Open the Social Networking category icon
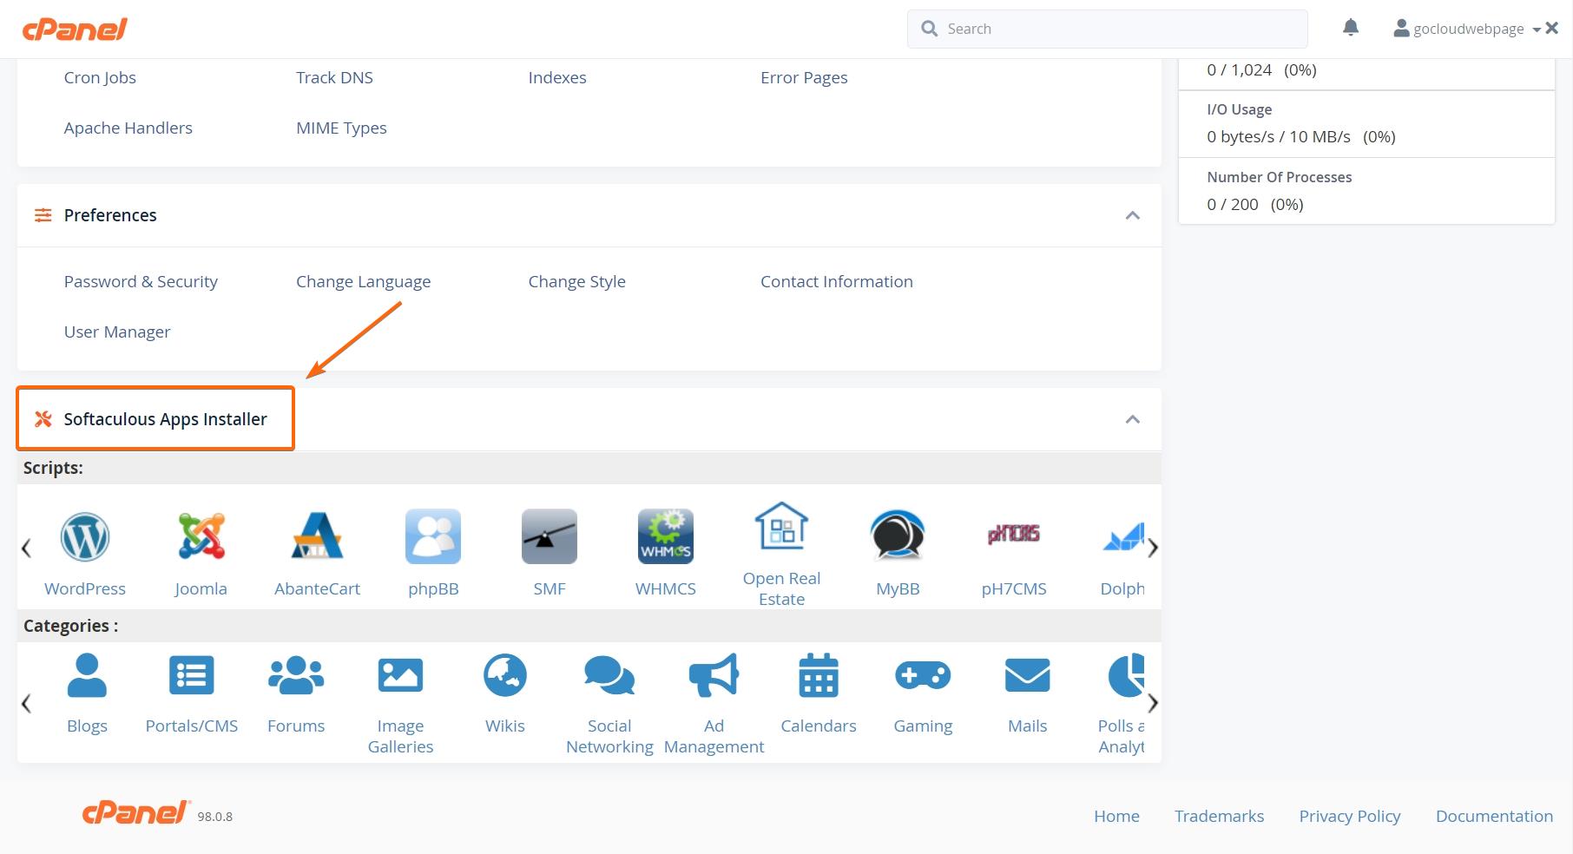Screen dimensions: 1573x854 click(609, 675)
